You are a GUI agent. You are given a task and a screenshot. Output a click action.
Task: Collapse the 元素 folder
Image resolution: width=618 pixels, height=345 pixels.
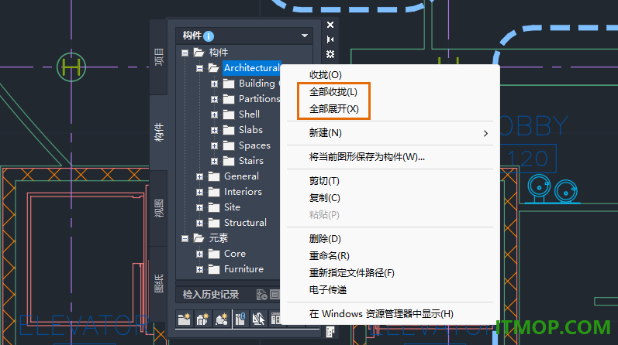(185, 238)
